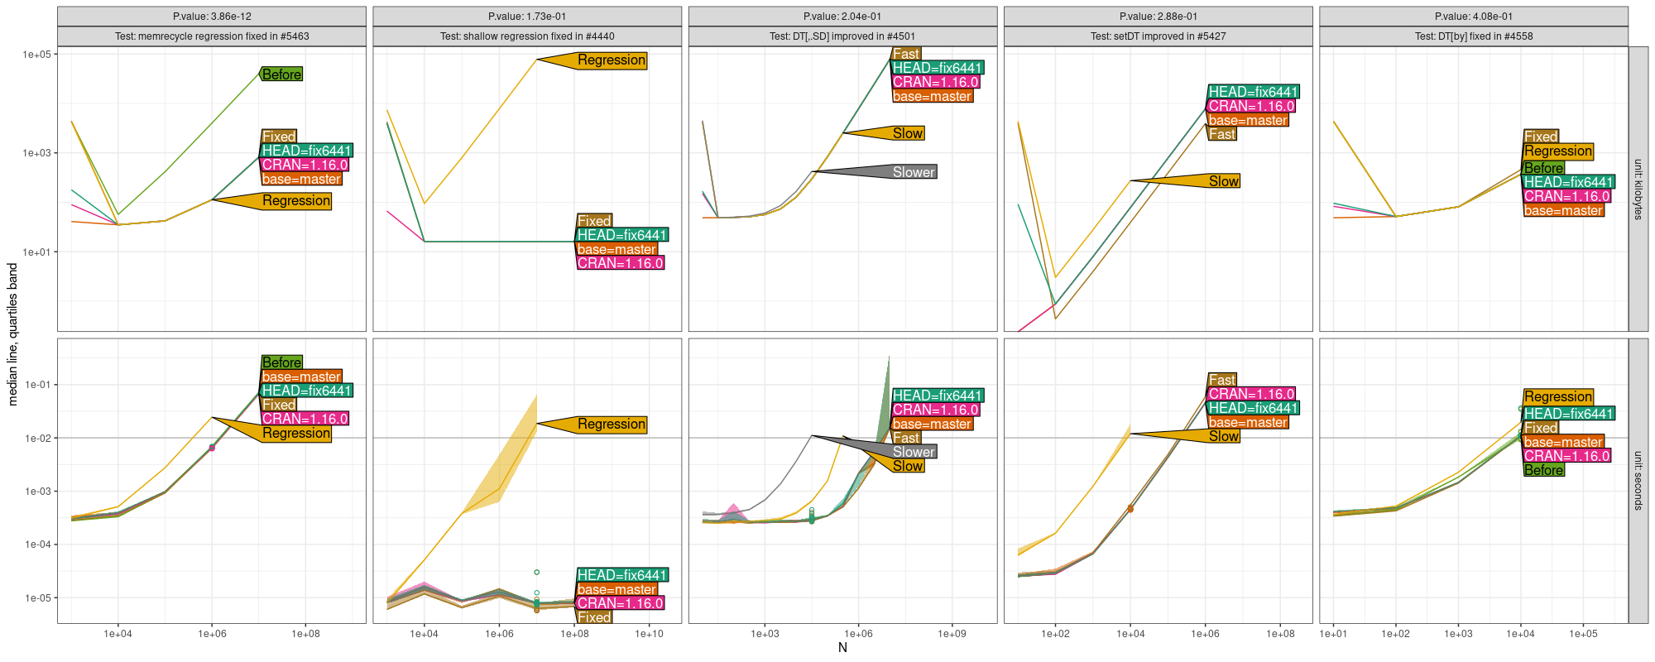The image size is (1655, 662).
Task: Click 'Slow' label in DT[,.SD] kilobytes panel
Action: (x=908, y=133)
